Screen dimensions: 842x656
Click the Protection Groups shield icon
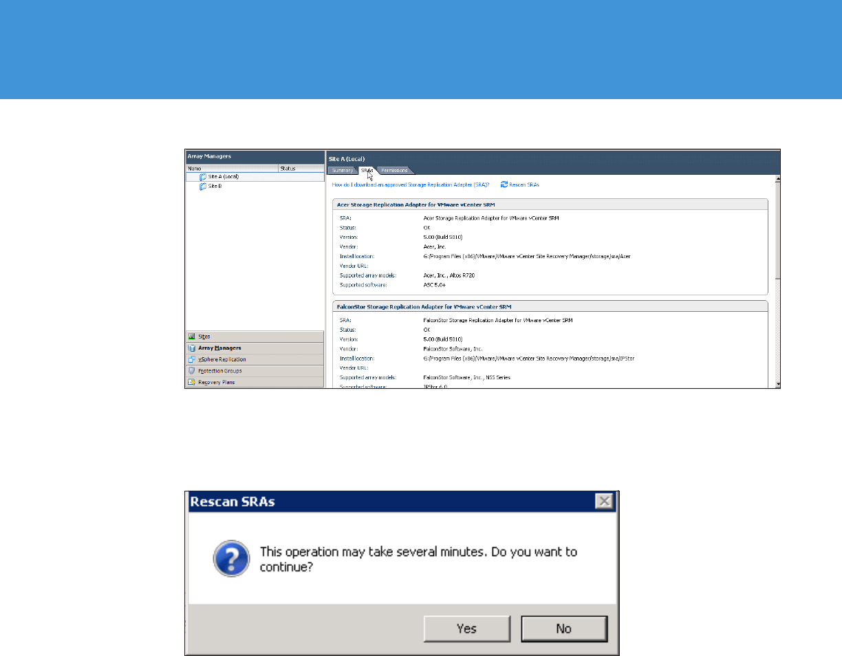[192, 370]
